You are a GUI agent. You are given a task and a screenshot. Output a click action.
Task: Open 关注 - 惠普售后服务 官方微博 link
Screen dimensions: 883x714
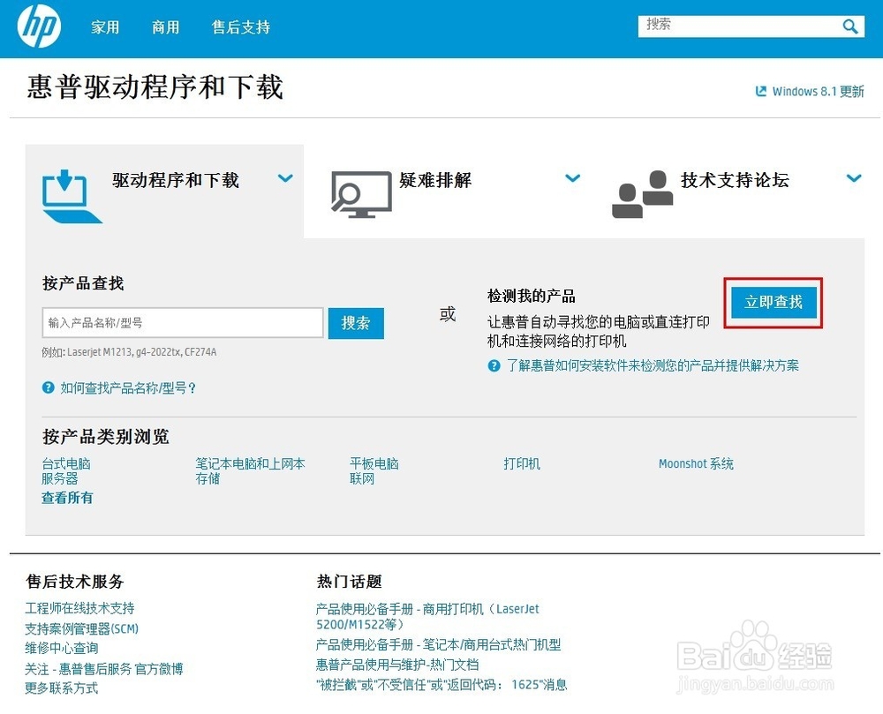tap(103, 668)
